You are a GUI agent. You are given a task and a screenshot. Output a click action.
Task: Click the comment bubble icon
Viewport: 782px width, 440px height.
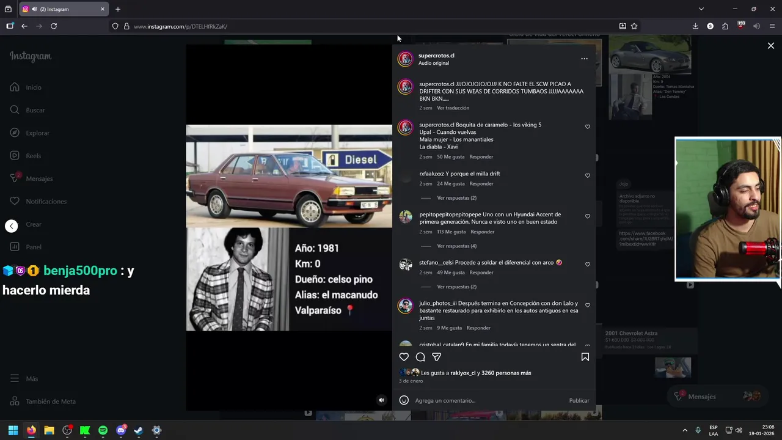pos(420,357)
